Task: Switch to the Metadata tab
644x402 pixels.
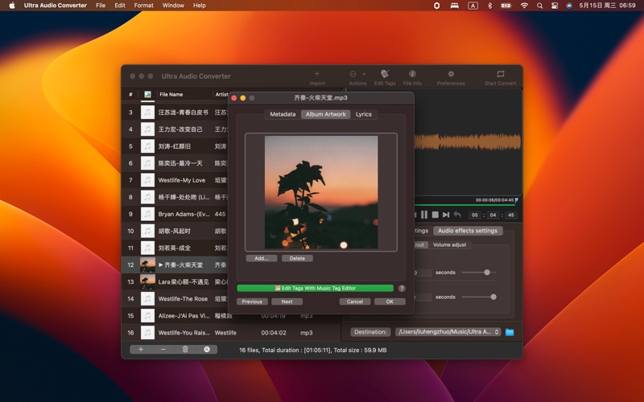Action: tap(283, 114)
